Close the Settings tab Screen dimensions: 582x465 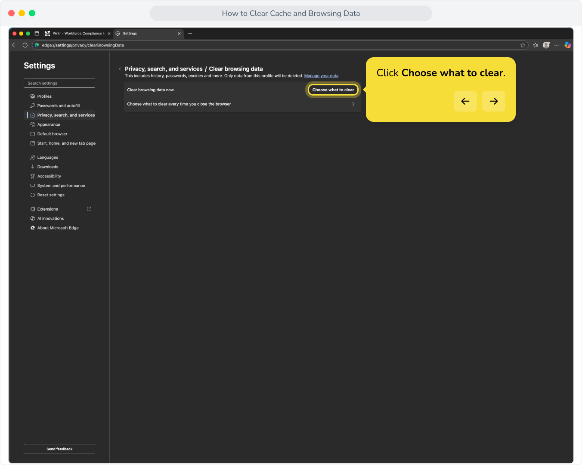(x=179, y=34)
